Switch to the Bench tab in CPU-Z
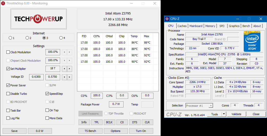This screenshot has height=136, width=267. 246,26
